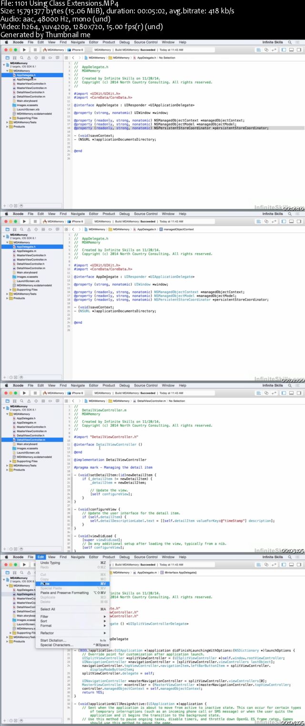Choose Start Dictation… in the Edit menu

click(72, 640)
